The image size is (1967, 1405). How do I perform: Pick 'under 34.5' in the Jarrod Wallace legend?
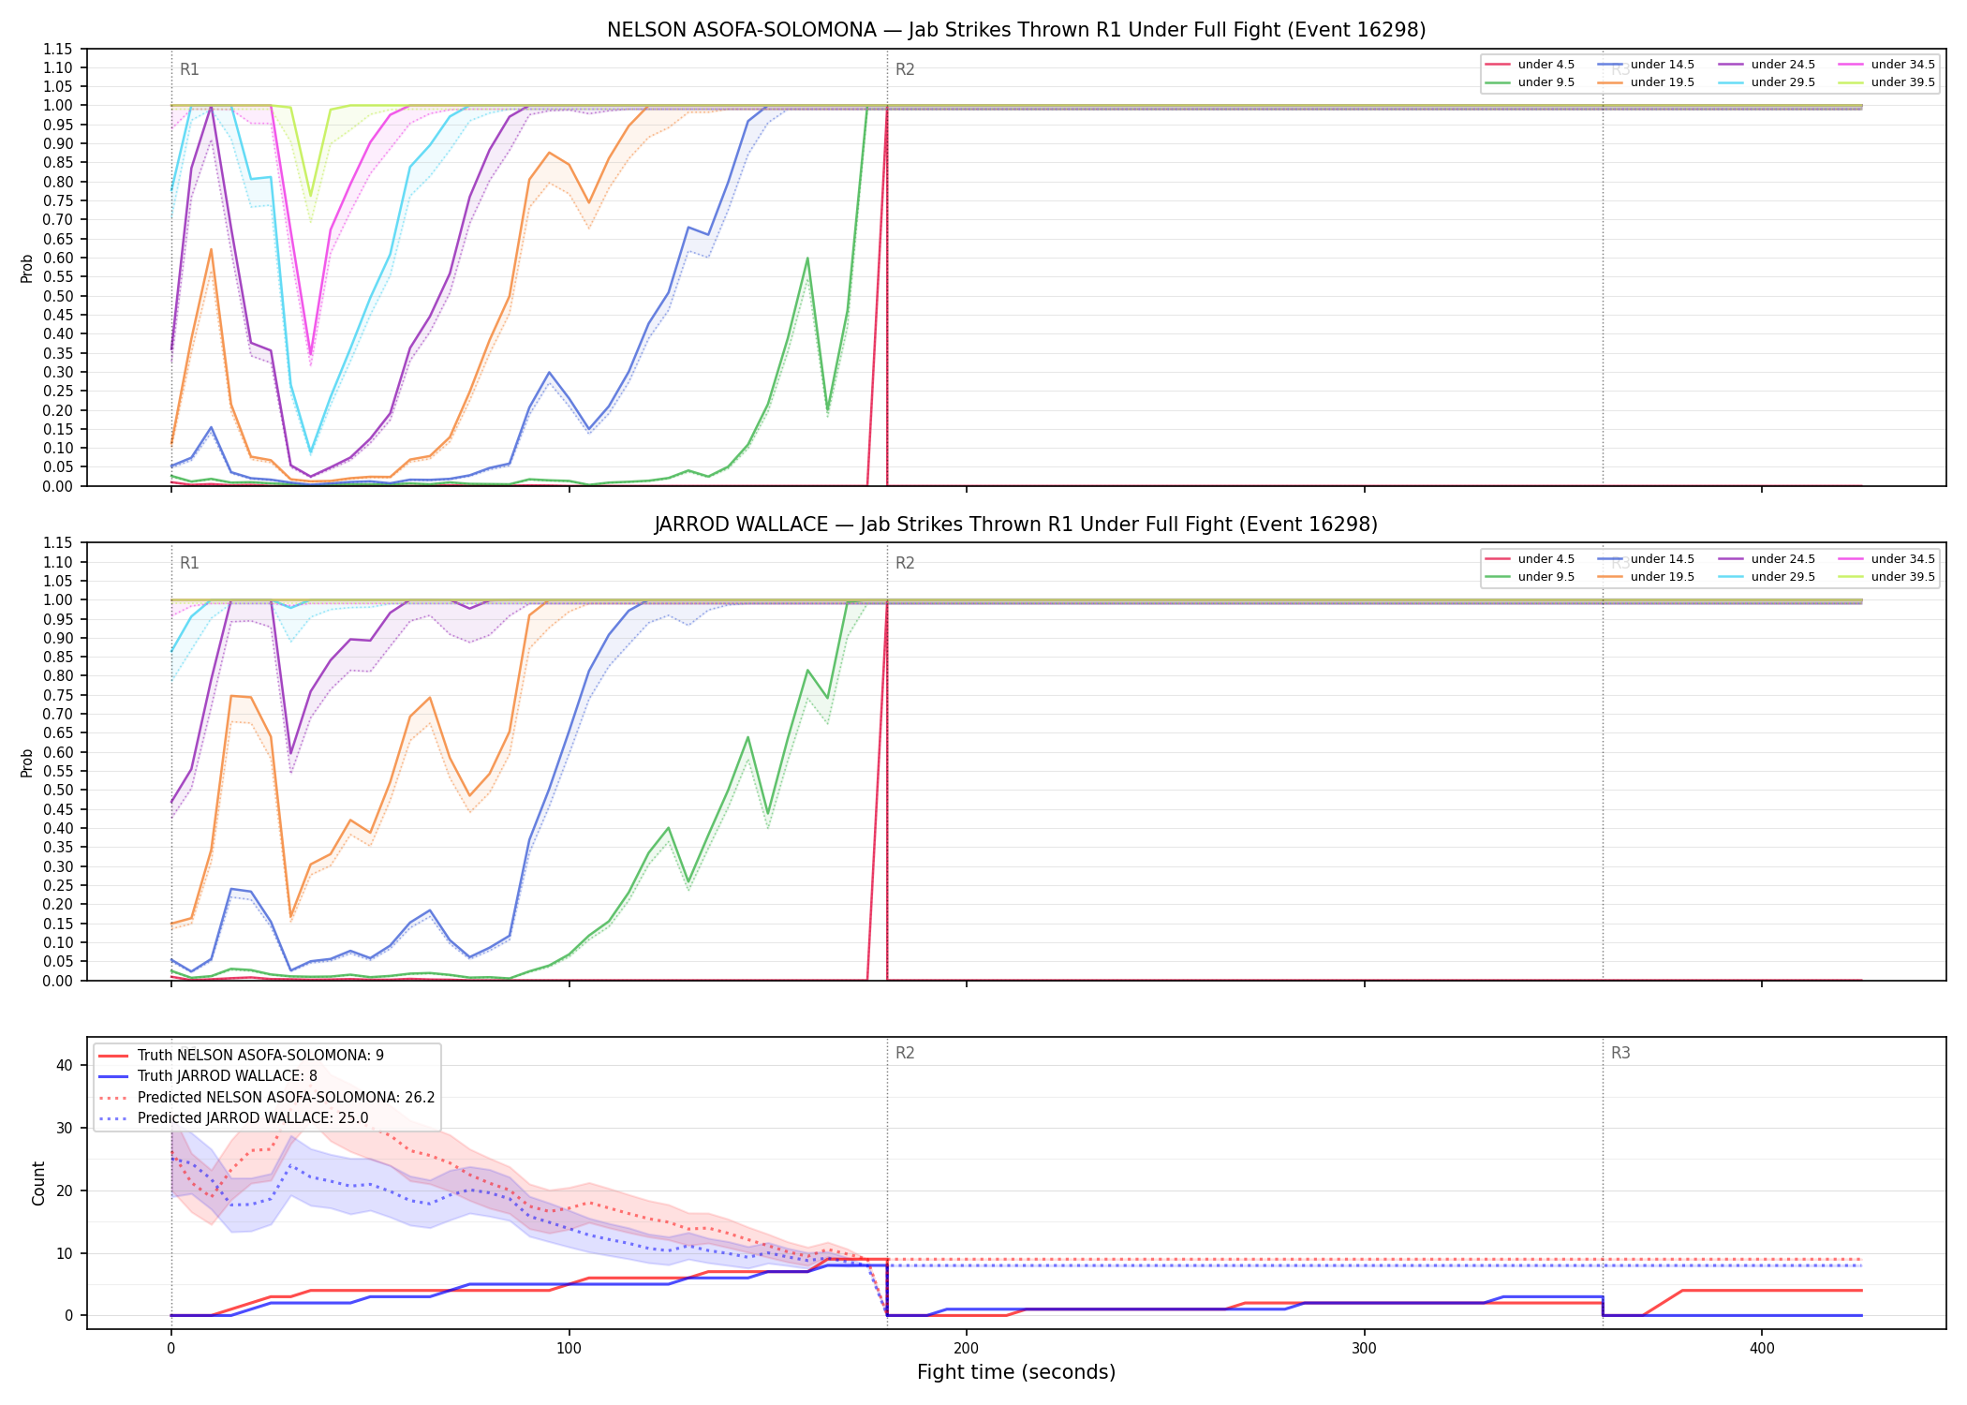(x=1886, y=559)
